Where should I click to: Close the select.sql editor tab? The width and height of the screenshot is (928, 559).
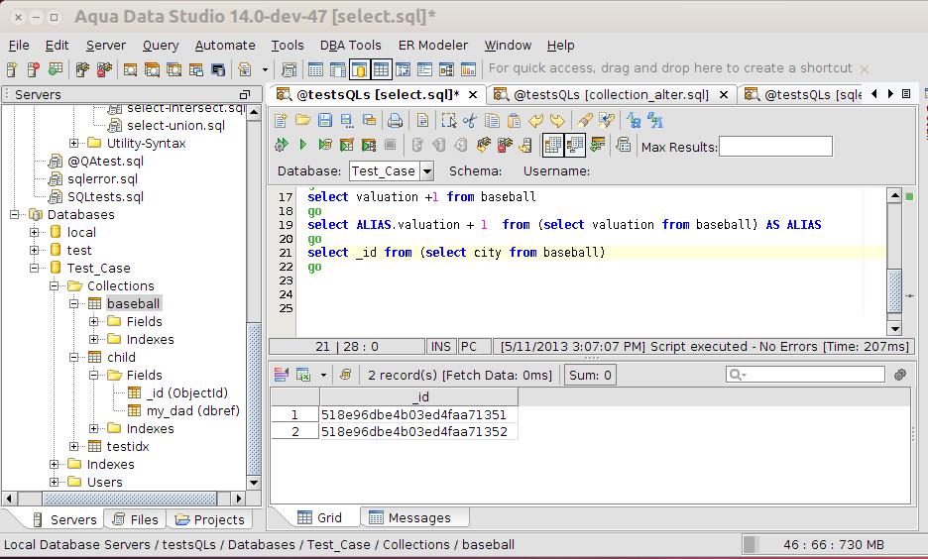point(473,94)
